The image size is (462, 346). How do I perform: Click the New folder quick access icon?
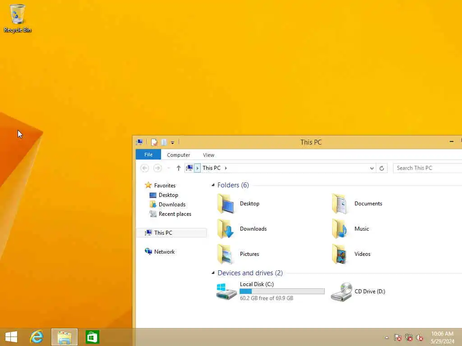point(164,142)
